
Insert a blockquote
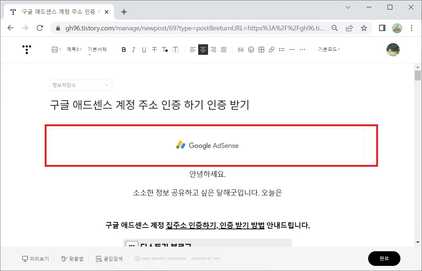point(241,49)
